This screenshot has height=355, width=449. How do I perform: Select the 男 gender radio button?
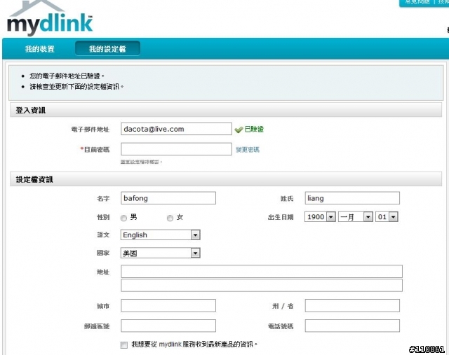click(x=123, y=218)
